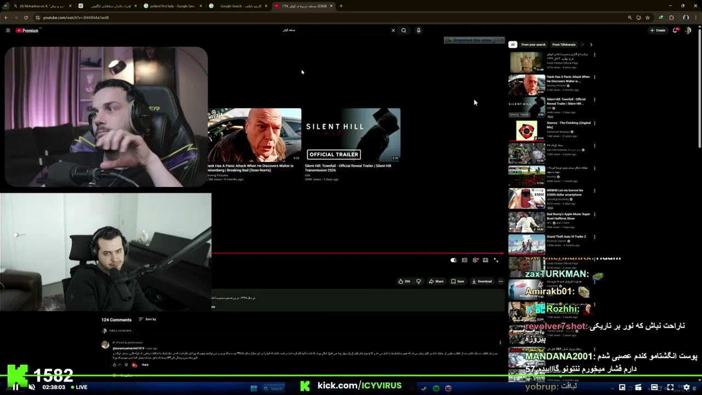Select the From Téhéranais chip

[564, 44]
